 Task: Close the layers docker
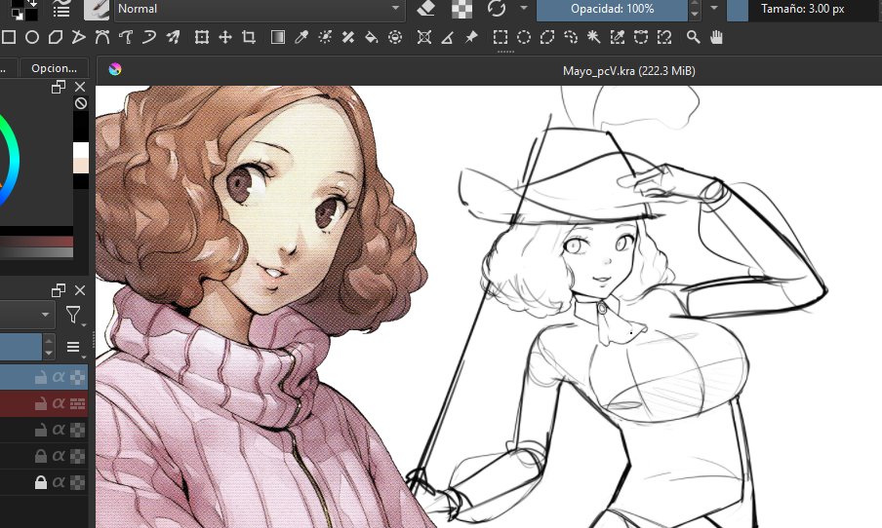(x=80, y=290)
